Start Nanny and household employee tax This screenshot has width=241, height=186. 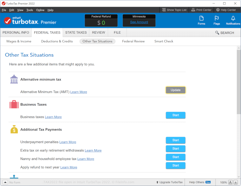point(175,157)
